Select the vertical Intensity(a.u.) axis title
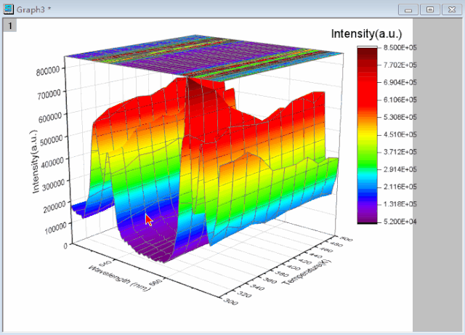The height and width of the screenshot is (335, 465). (x=36, y=162)
